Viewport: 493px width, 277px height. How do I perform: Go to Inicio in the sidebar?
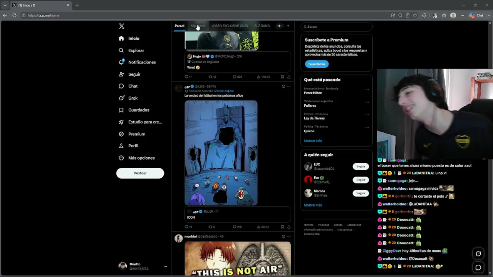129,38
